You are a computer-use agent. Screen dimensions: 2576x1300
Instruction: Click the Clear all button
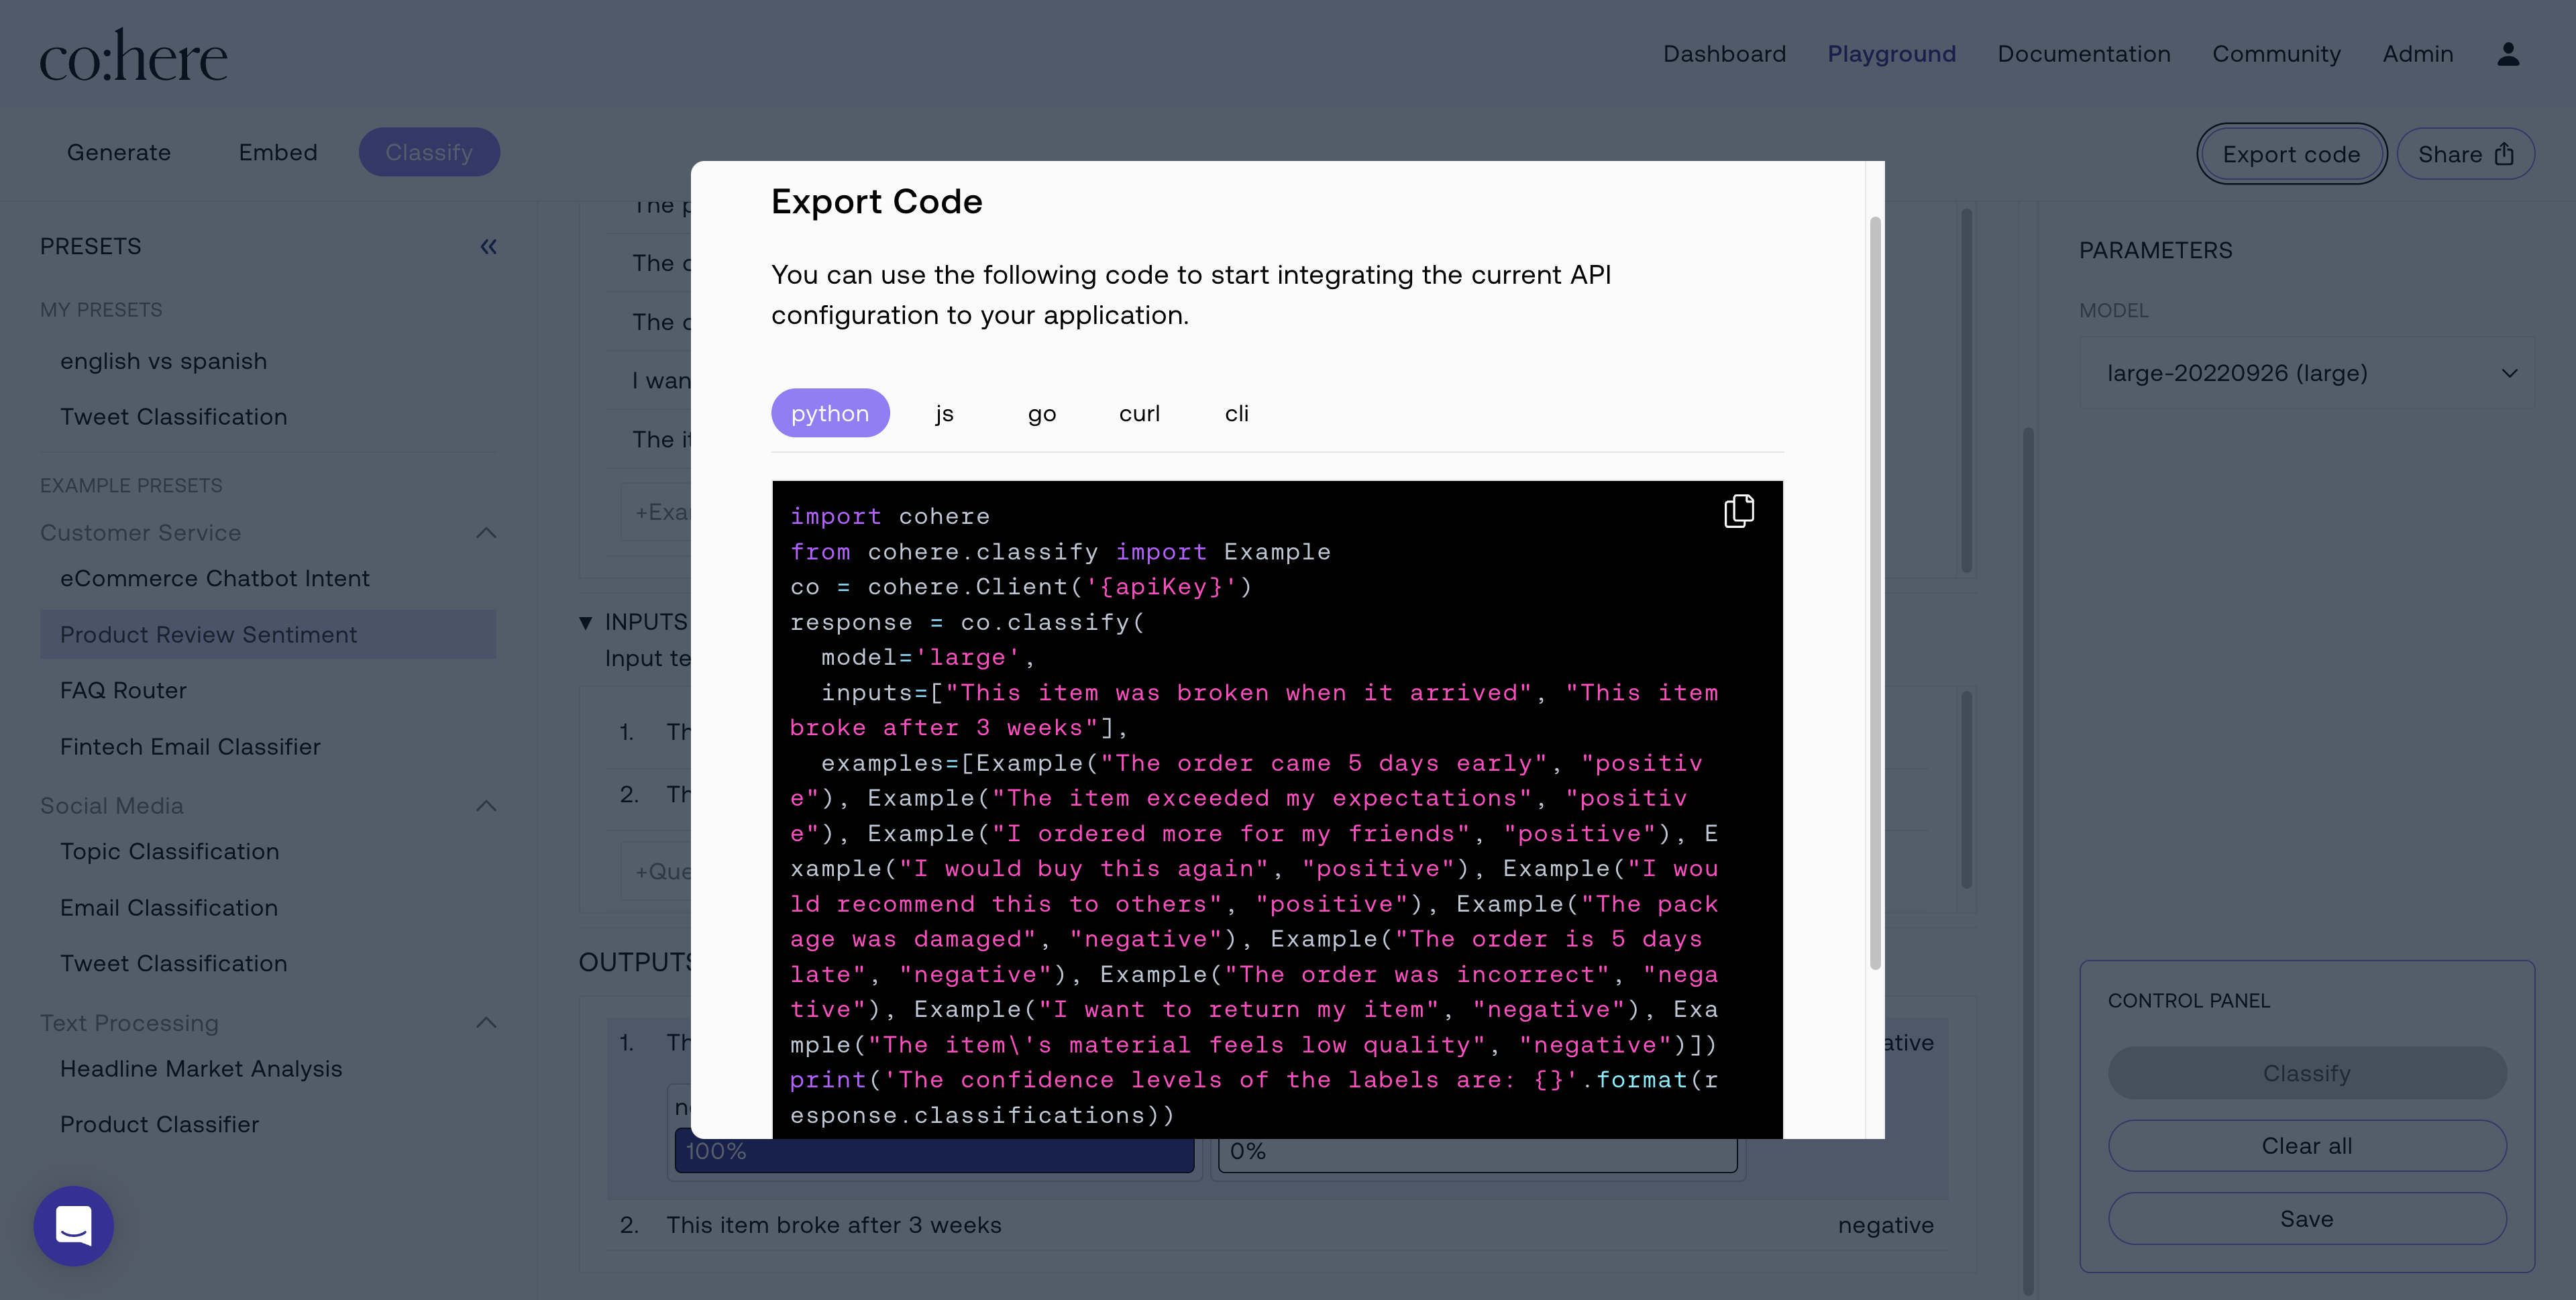coord(2306,1146)
